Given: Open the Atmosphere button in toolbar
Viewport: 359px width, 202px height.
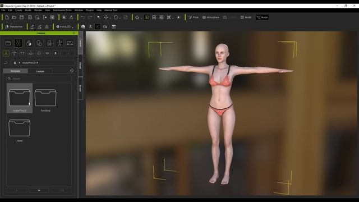Looking at the screenshot, I should pyautogui.click(x=211, y=17).
